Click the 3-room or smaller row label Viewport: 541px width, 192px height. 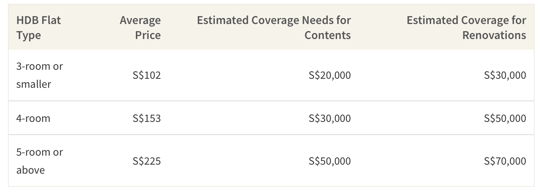(x=39, y=75)
